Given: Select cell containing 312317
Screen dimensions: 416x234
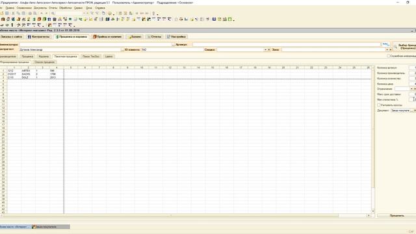Looking at the screenshot, I should coord(14,74).
